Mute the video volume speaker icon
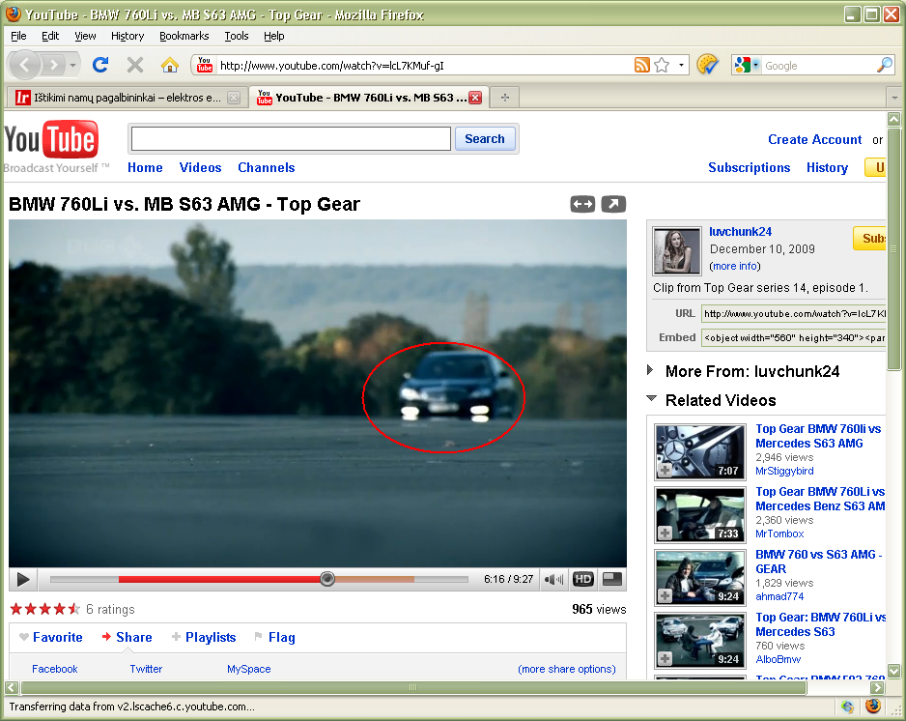Screen dimensions: 906x721 click(x=553, y=579)
